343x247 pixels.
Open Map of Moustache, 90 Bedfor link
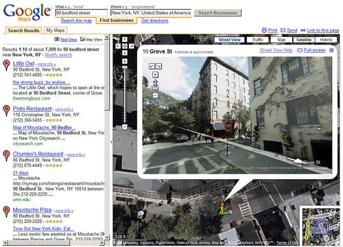[x=44, y=128]
